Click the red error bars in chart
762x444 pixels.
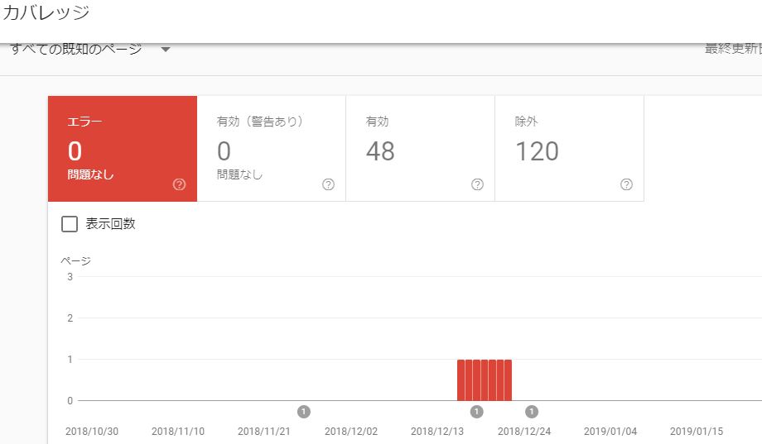point(485,380)
